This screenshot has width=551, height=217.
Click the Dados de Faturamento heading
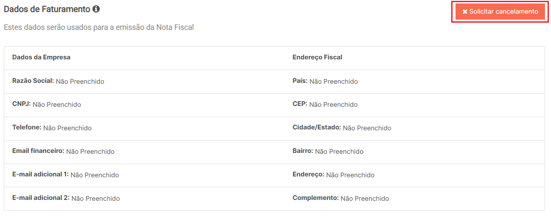pyautogui.click(x=47, y=9)
